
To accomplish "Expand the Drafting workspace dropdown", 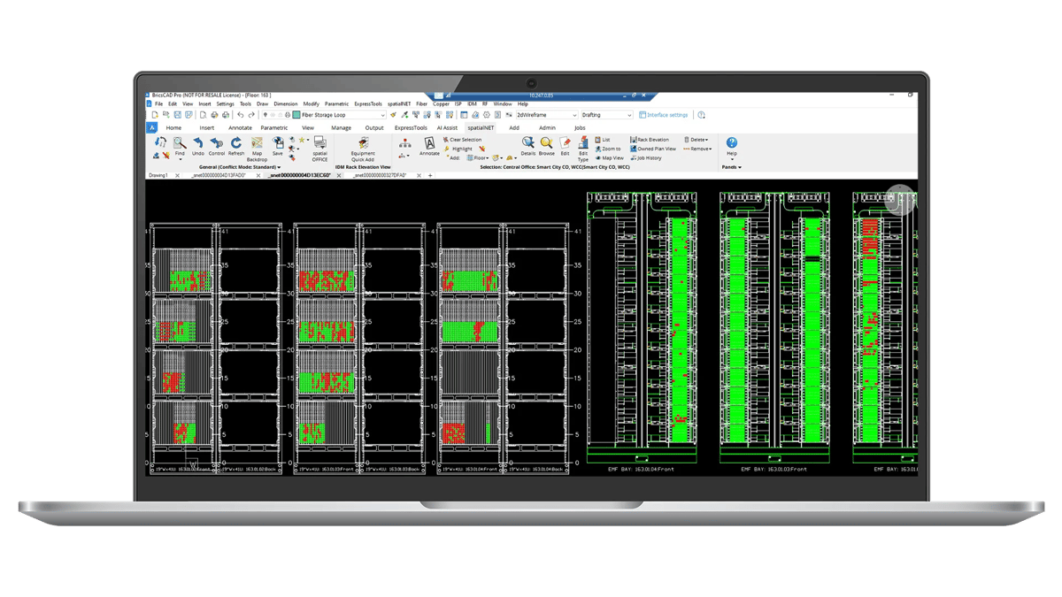I will coord(629,115).
